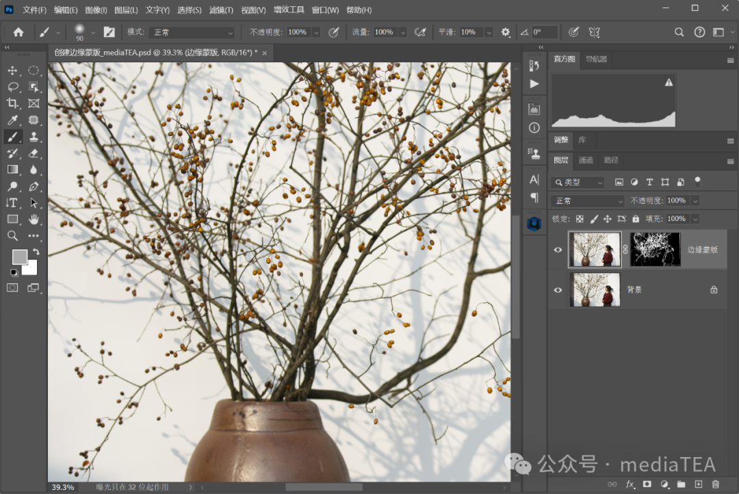
Task: Open smoothing options gear icon
Action: (x=505, y=32)
